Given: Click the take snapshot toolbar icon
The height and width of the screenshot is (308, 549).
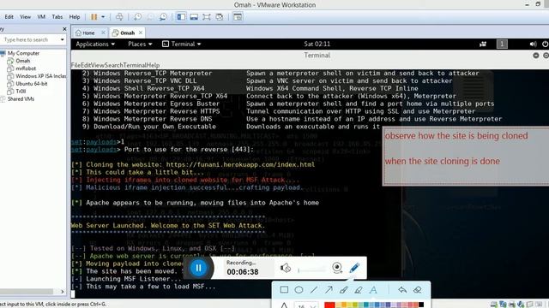Looking at the screenshot, I should [x=137, y=17].
